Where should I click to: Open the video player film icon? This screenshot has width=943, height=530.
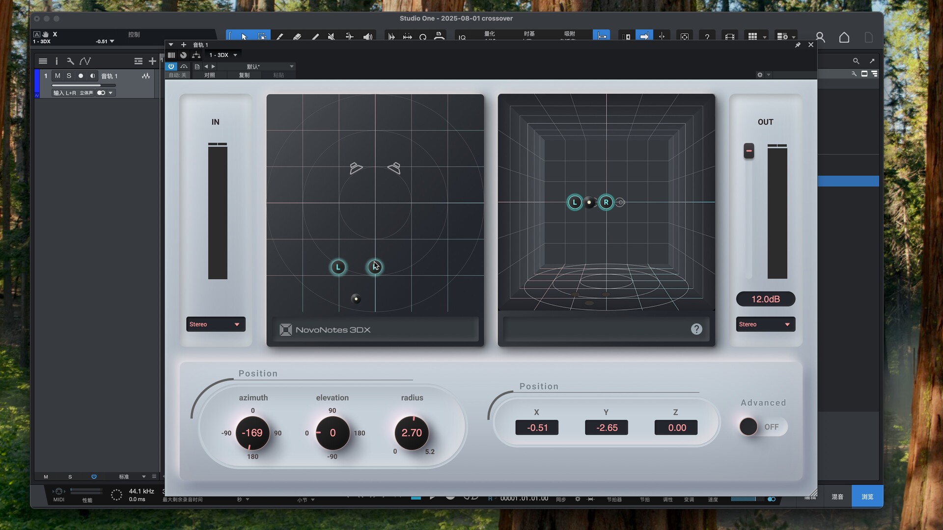[729, 37]
